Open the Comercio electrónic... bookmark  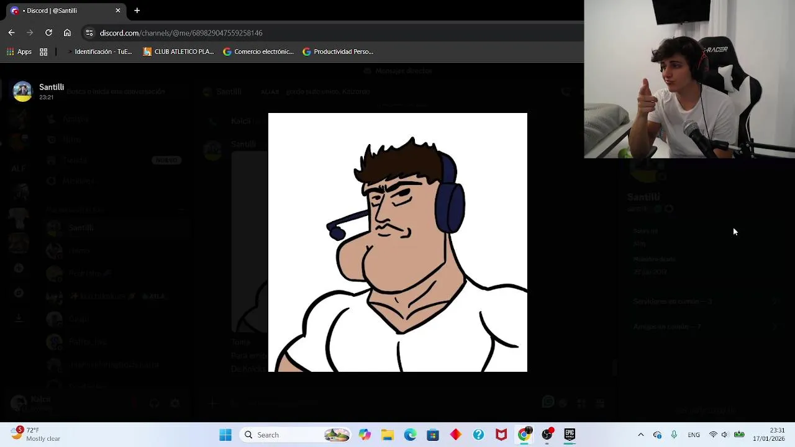click(x=258, y=52)
